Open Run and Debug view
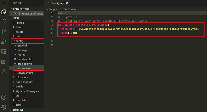Screen dimensions: 207x112 (x=4, y=41)
